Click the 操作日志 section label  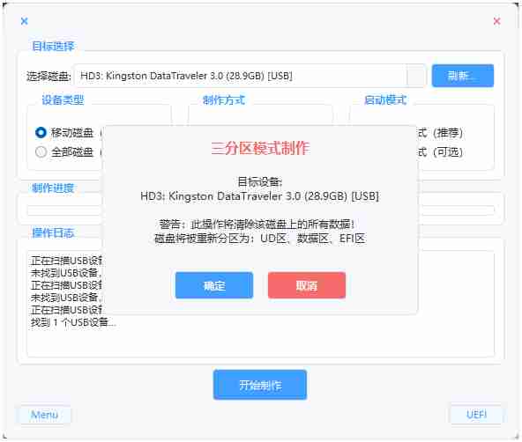point(53,232)
